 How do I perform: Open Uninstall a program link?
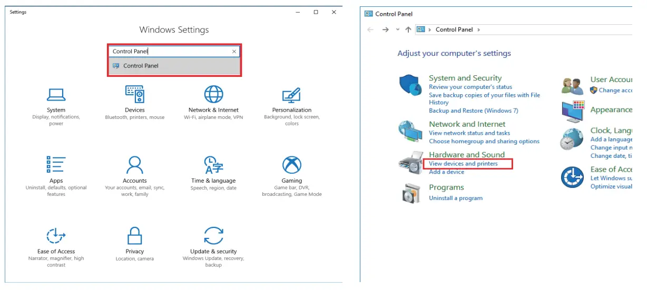pos(455,198)
